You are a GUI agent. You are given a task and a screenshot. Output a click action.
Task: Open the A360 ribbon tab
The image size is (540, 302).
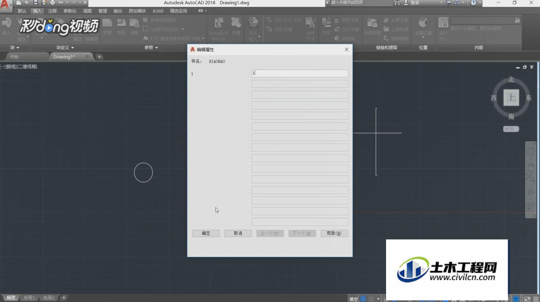click(158, 11)
